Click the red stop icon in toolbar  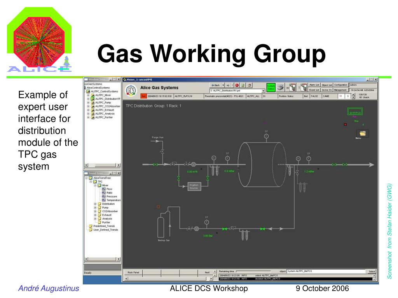[x=237, y=85]
